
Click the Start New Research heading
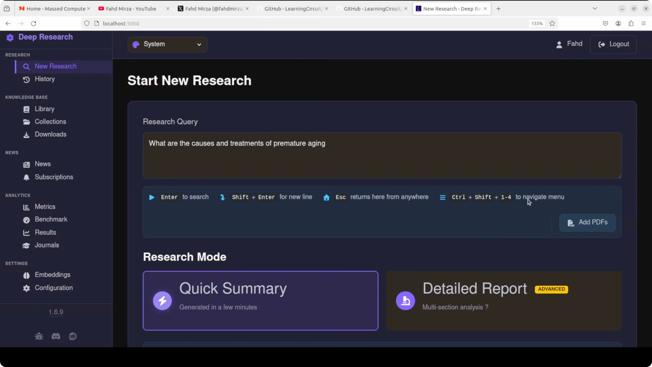click(x=189, y=81)
